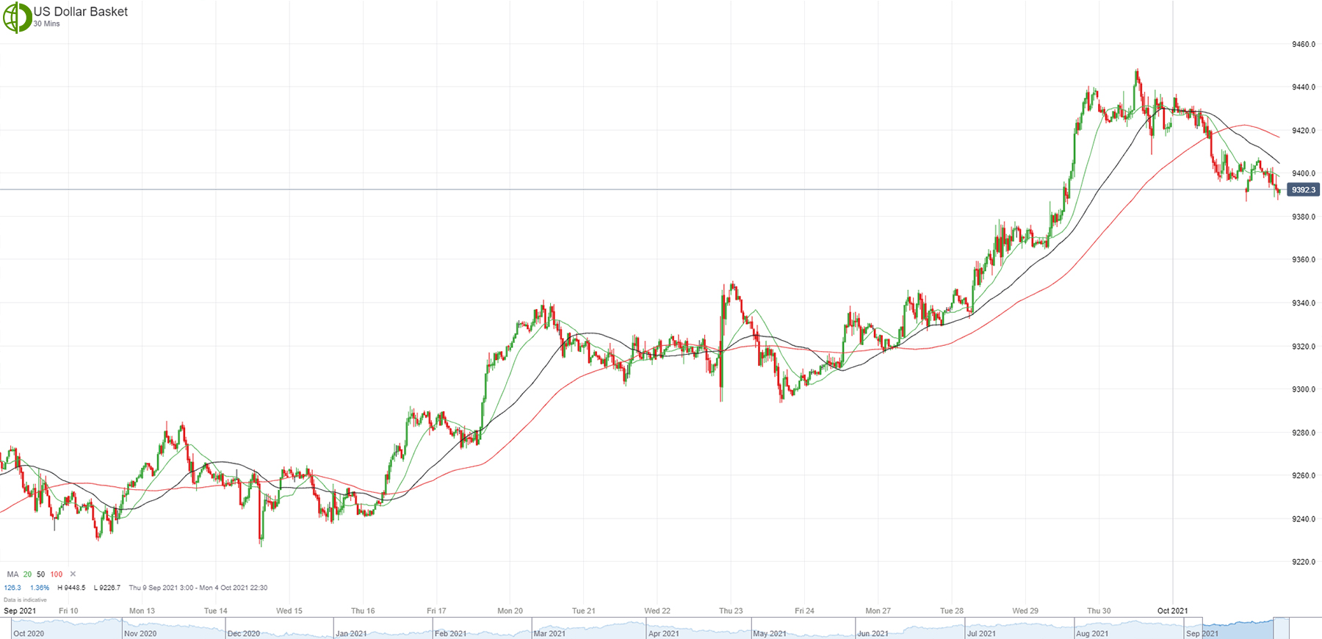Click the 9300.0 price axis label
Viewport: 1322px width, 639px height.
coord(1304,390)
